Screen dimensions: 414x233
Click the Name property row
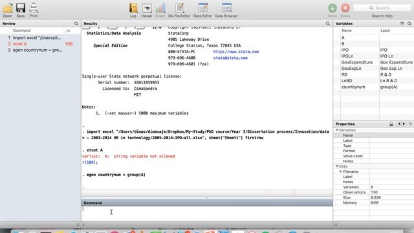click(x=374, y=135)
